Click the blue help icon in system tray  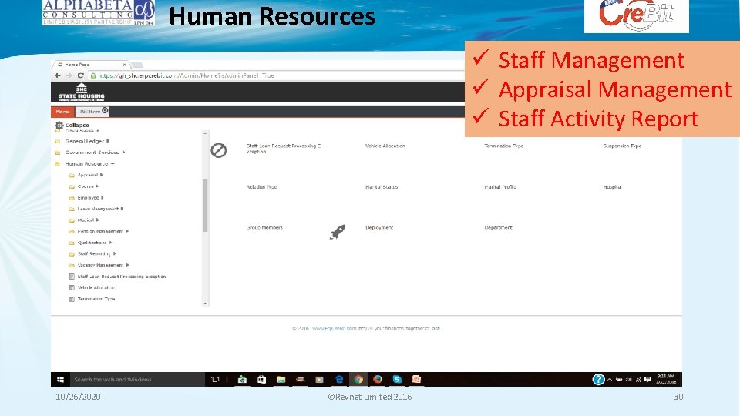pyautogui.click(x=598, y=379)
